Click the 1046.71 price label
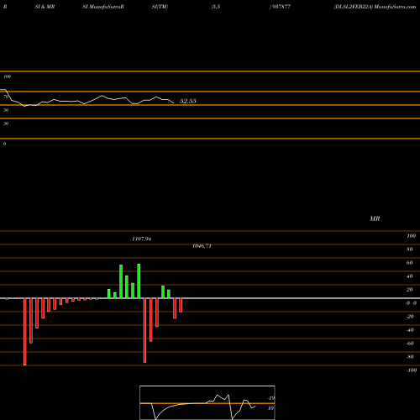Screen dimensions: 420x420 pyautogui.click(x=202, y=246)
